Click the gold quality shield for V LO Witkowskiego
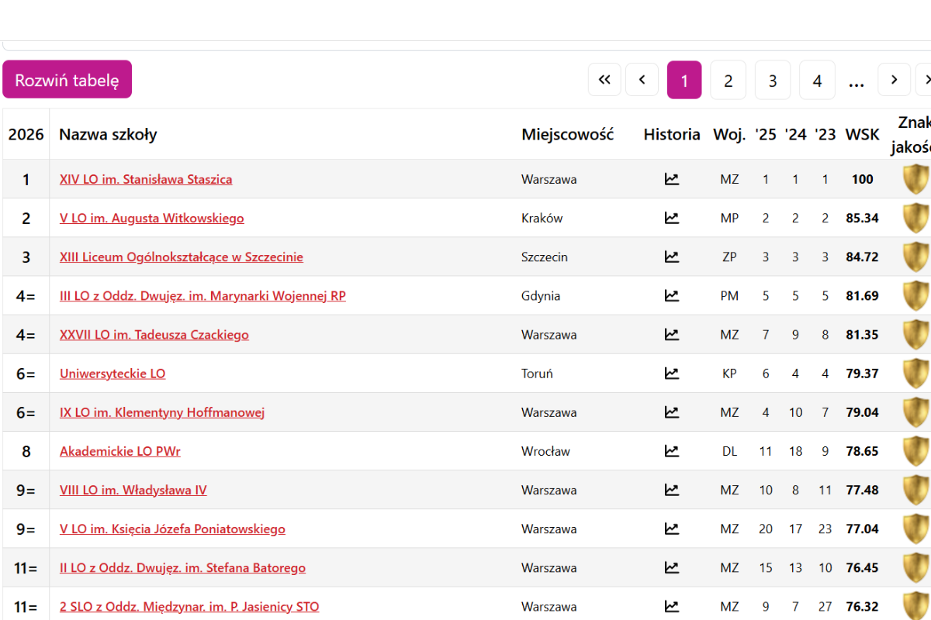Screen dimensions: 931x620 tap(916, 218)
